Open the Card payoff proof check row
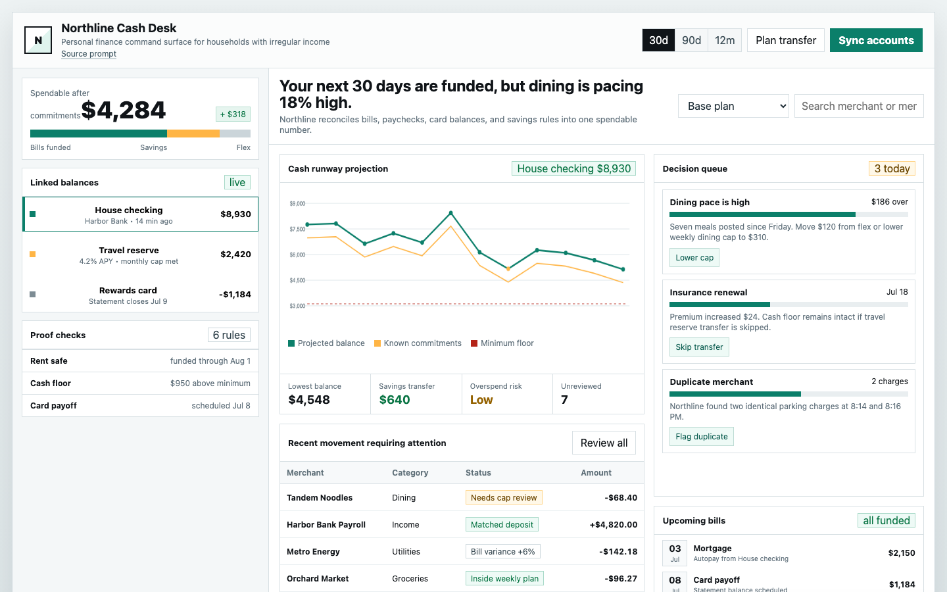Image resolution: width=947 pixels, height=592 pixels. 140,405
